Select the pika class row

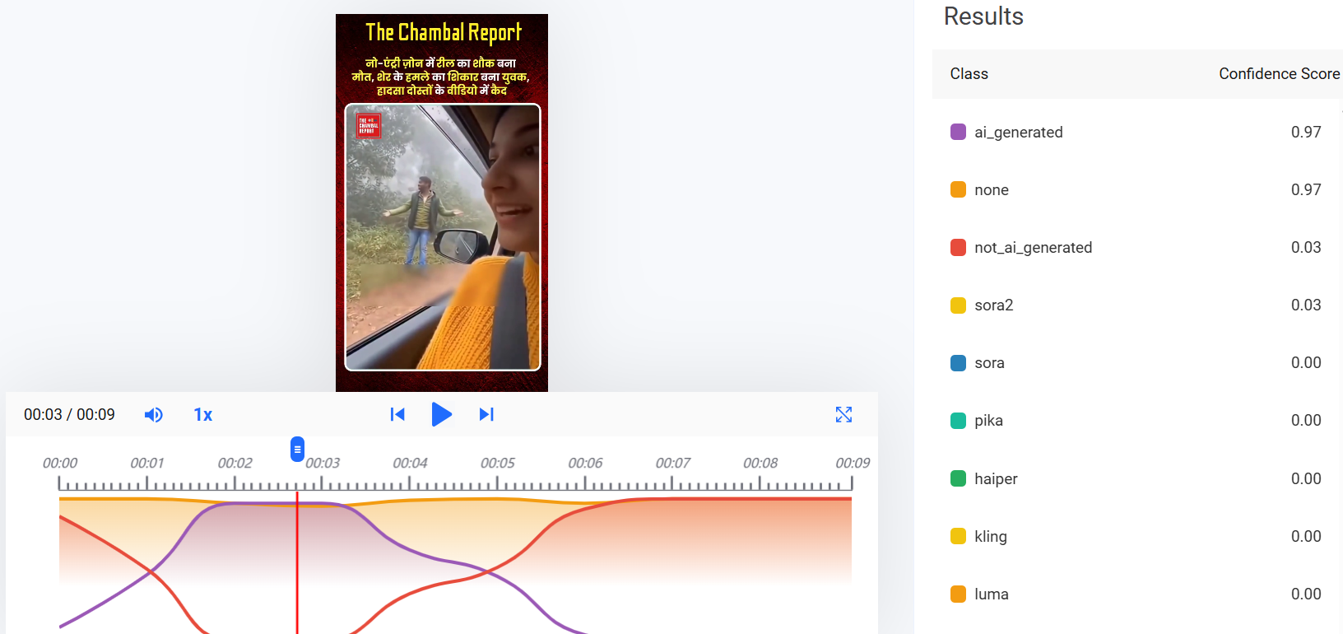(1136, 421)
